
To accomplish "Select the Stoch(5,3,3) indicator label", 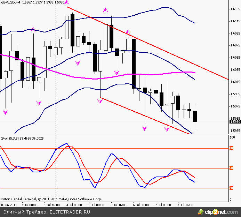I will pyautogui.click(x=9, y=138).
